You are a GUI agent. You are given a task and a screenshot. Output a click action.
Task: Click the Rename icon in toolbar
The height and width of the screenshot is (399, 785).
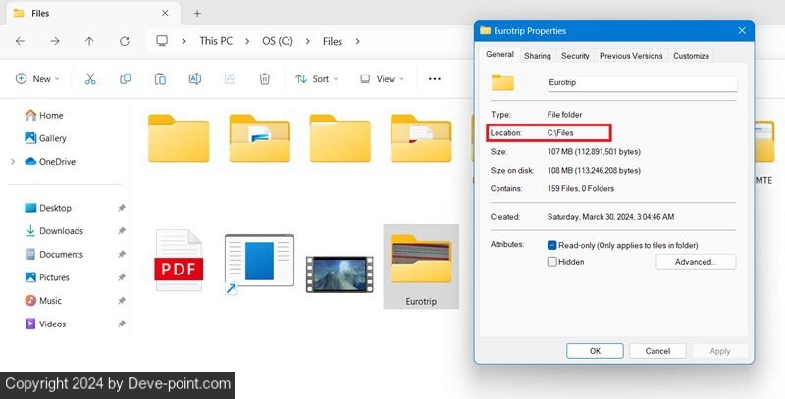coord(194,78)
